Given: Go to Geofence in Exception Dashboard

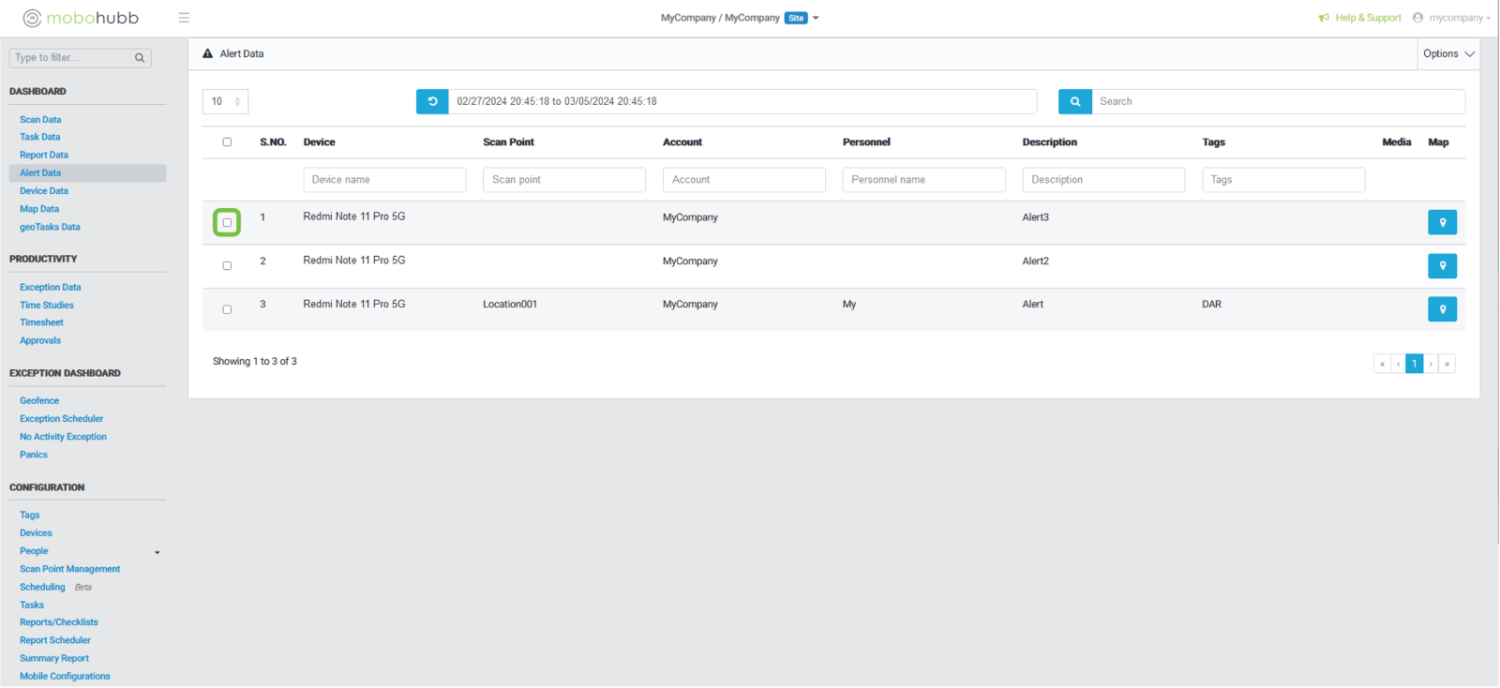Looking at the screenshot, I should (x=39, y=401).
